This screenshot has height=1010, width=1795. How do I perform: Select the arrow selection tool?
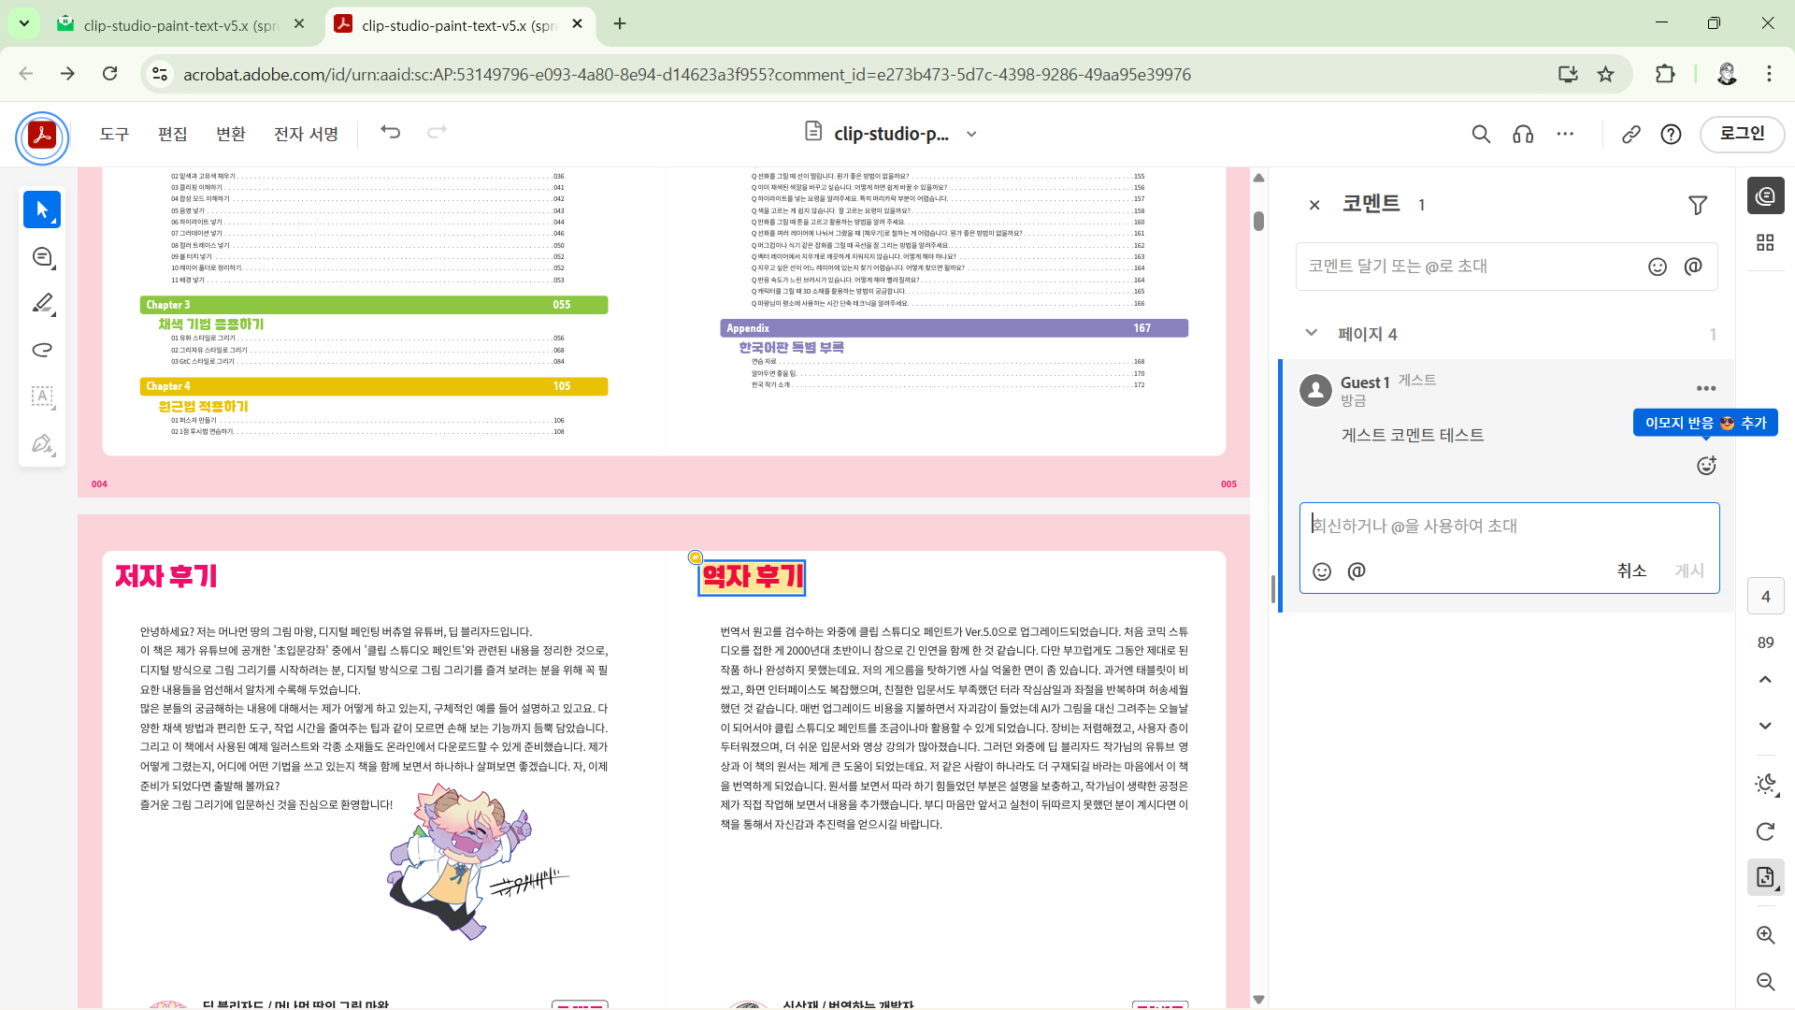point(42,209)
